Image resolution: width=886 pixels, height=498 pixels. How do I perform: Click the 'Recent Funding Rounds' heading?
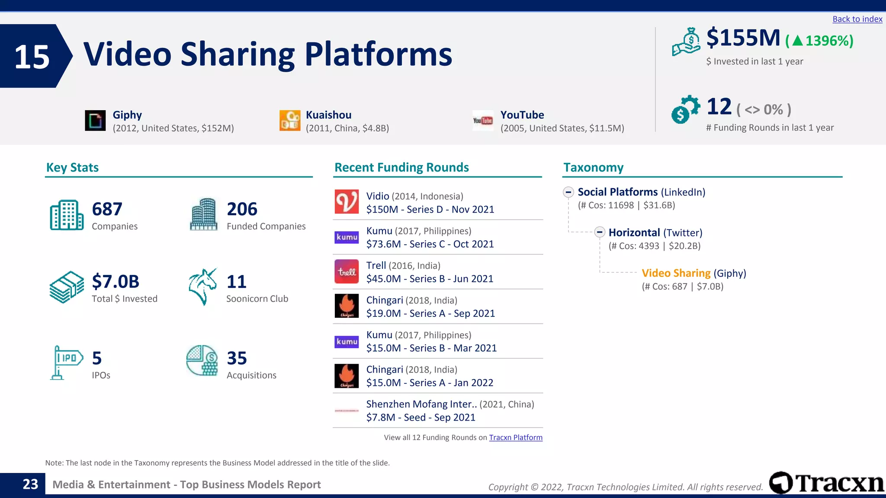pyautogui.click(x=401, y=167)
